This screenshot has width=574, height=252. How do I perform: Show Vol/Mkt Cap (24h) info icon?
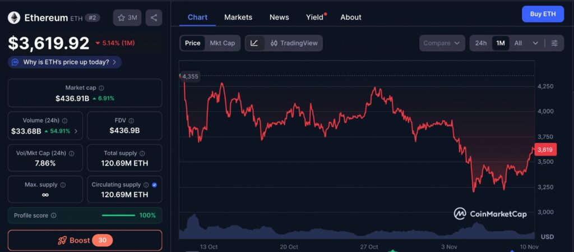coord(71,153)
